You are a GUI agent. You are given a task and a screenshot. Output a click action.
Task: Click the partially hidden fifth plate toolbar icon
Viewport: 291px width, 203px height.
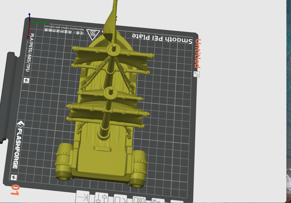[x=158, y=201]
